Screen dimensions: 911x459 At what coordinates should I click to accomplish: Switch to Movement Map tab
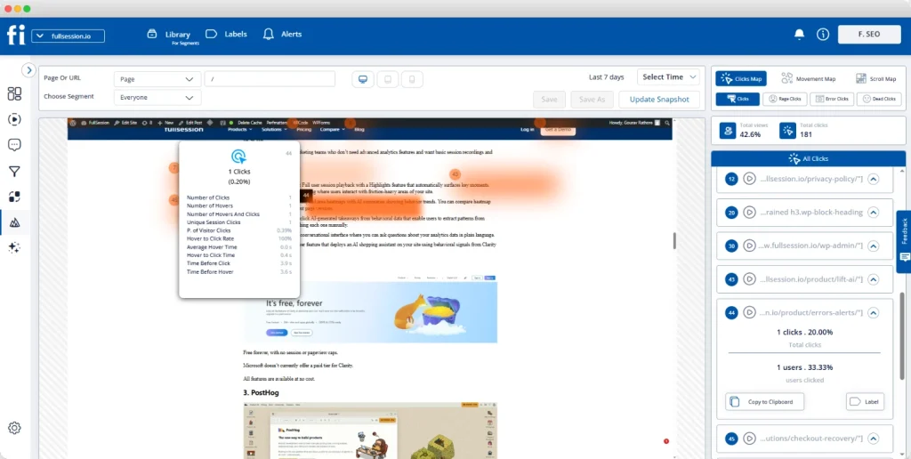tap(809, 79)
